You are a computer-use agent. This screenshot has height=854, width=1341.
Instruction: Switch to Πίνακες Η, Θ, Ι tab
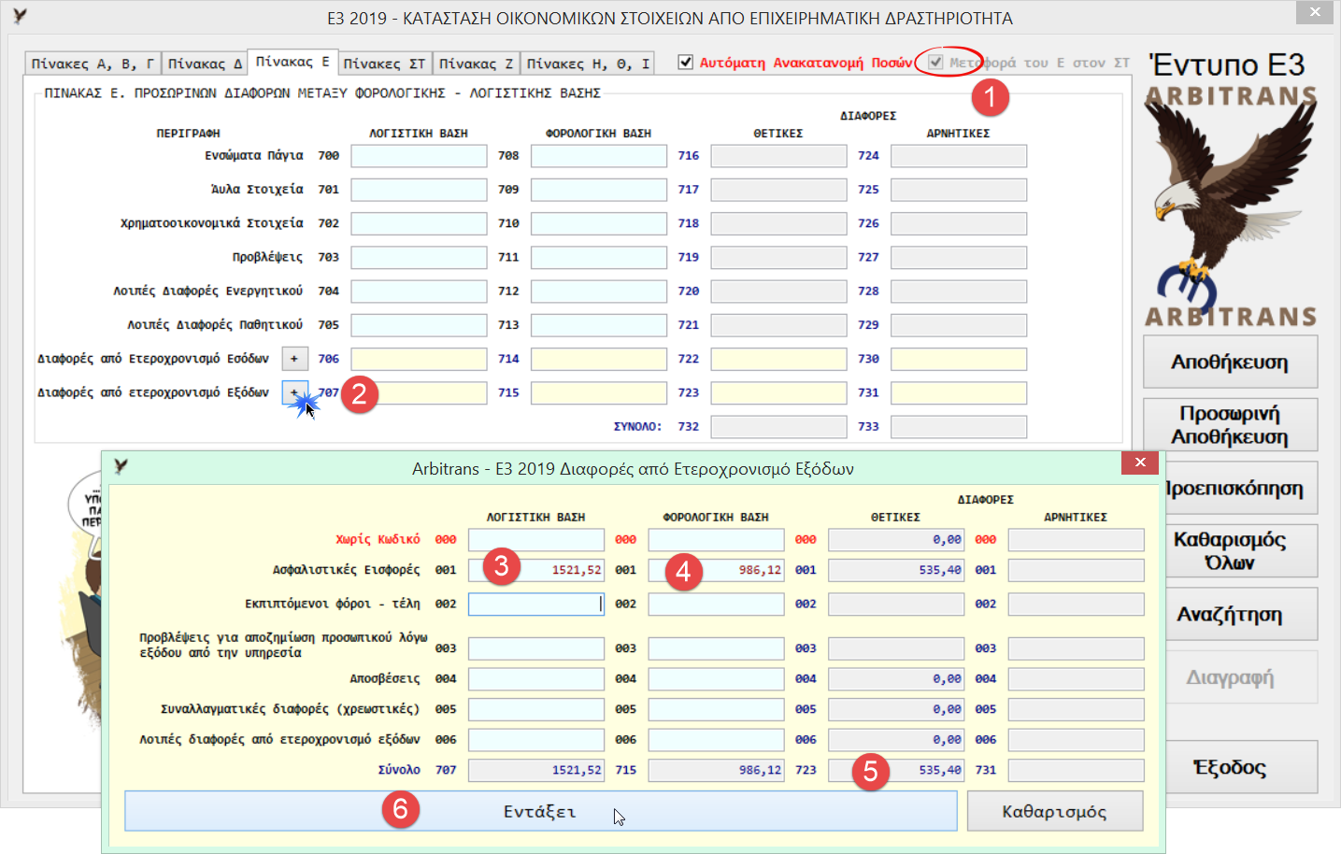pyautogui.click(x=588, y=64)
